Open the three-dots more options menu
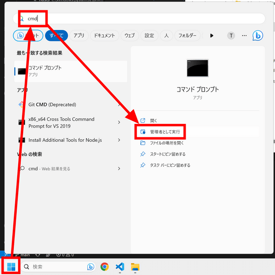The height and width of the screenshot is (275, 275). [244, 36]
